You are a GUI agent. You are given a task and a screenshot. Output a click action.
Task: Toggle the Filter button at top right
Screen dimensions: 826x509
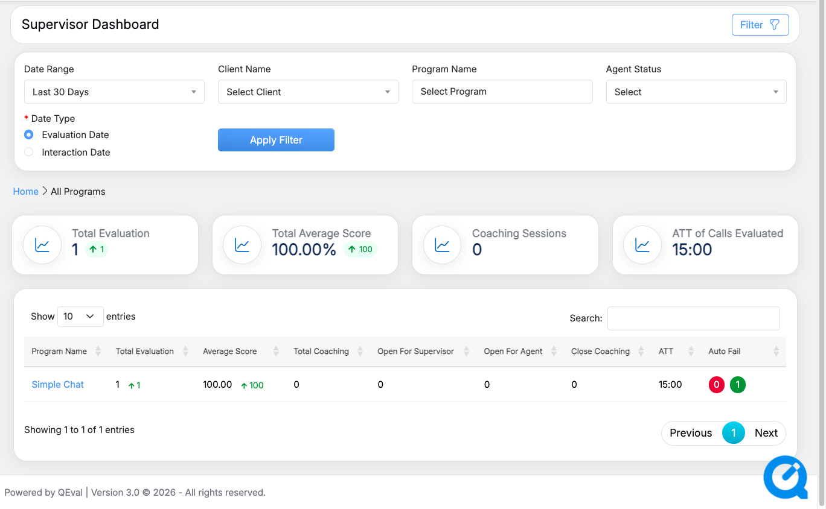coord(760,25)
